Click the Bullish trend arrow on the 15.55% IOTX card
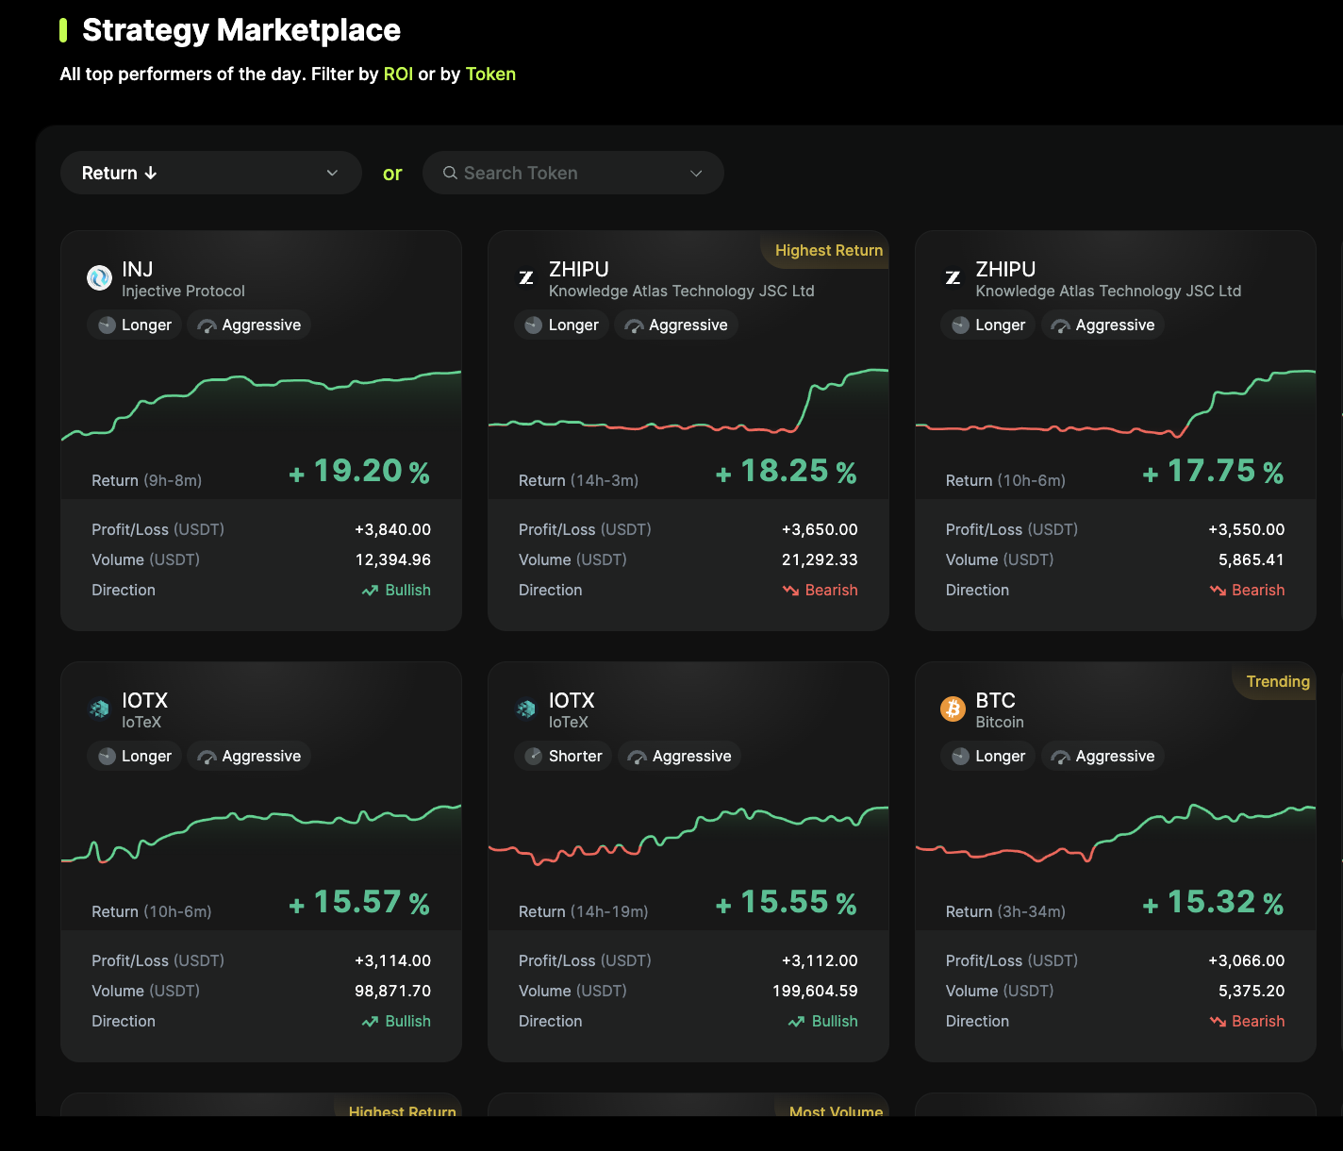The image size is (1343, 1151). (x=796, y=1022)
